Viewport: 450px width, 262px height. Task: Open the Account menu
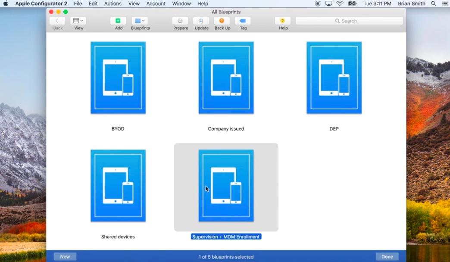click(x=156, y=4)
